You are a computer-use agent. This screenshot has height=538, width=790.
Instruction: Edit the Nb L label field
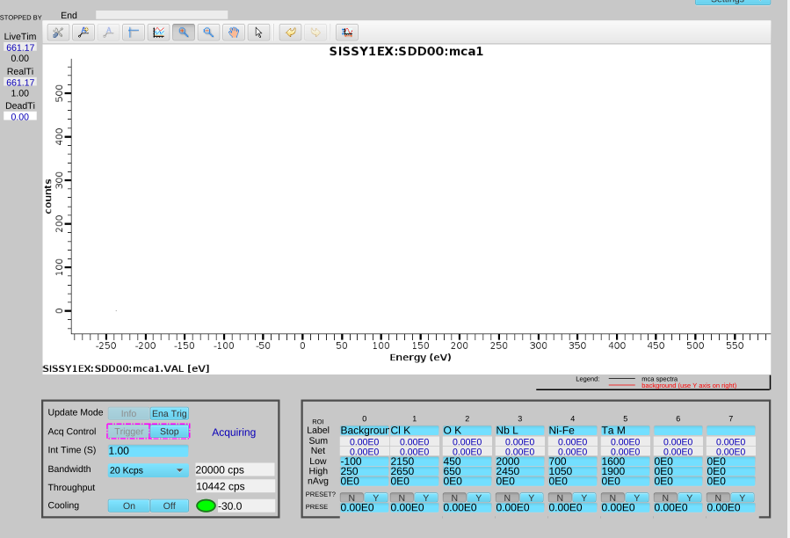click(520, 431)
